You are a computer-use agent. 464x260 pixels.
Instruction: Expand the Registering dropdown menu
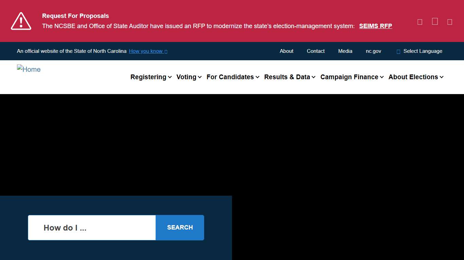(x=151, y=77)
